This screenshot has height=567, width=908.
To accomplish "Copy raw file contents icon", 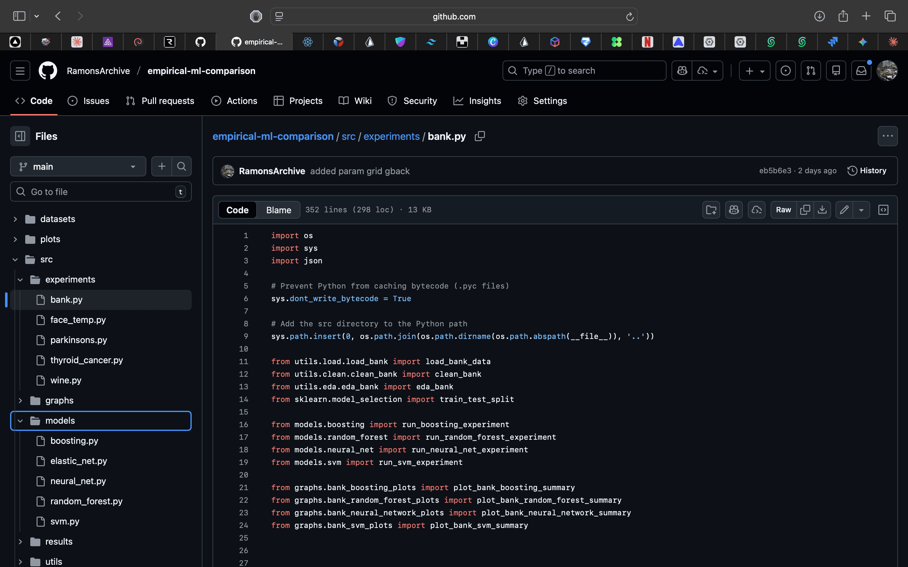I will tap(805, 209).
